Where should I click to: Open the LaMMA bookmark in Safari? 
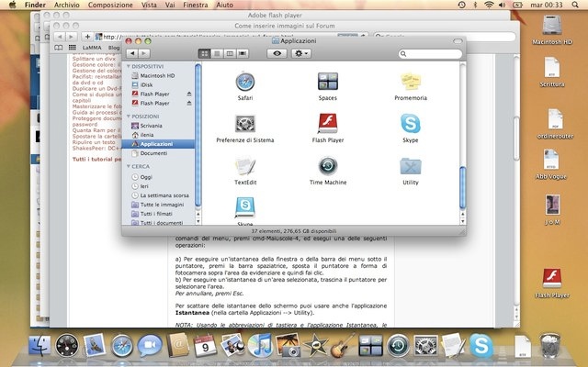pos(92,48)
